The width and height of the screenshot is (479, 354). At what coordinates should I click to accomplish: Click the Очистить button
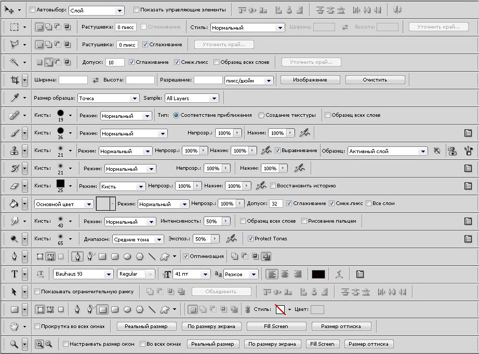tap(374, 79)
